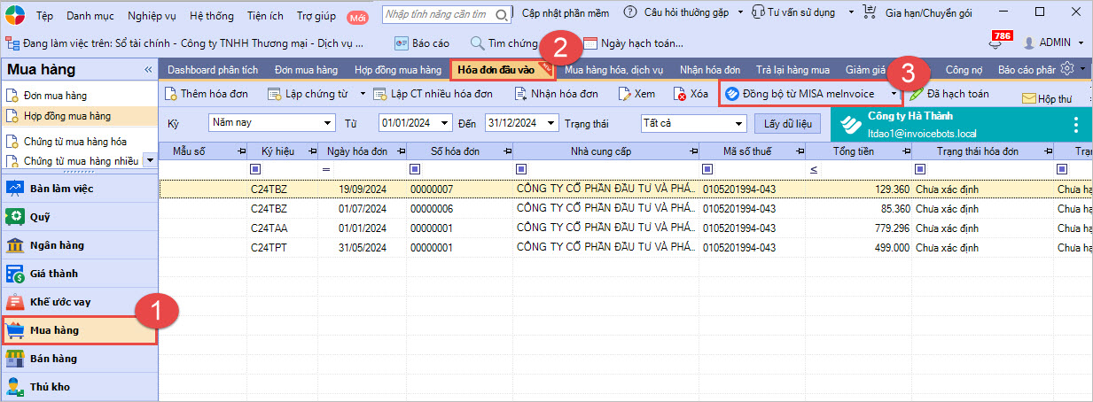This screenshot has height=402, width=1093.
Task: Toggle filter checkbox under Nhà cung cấp column
Action: (x=521, y=168)
